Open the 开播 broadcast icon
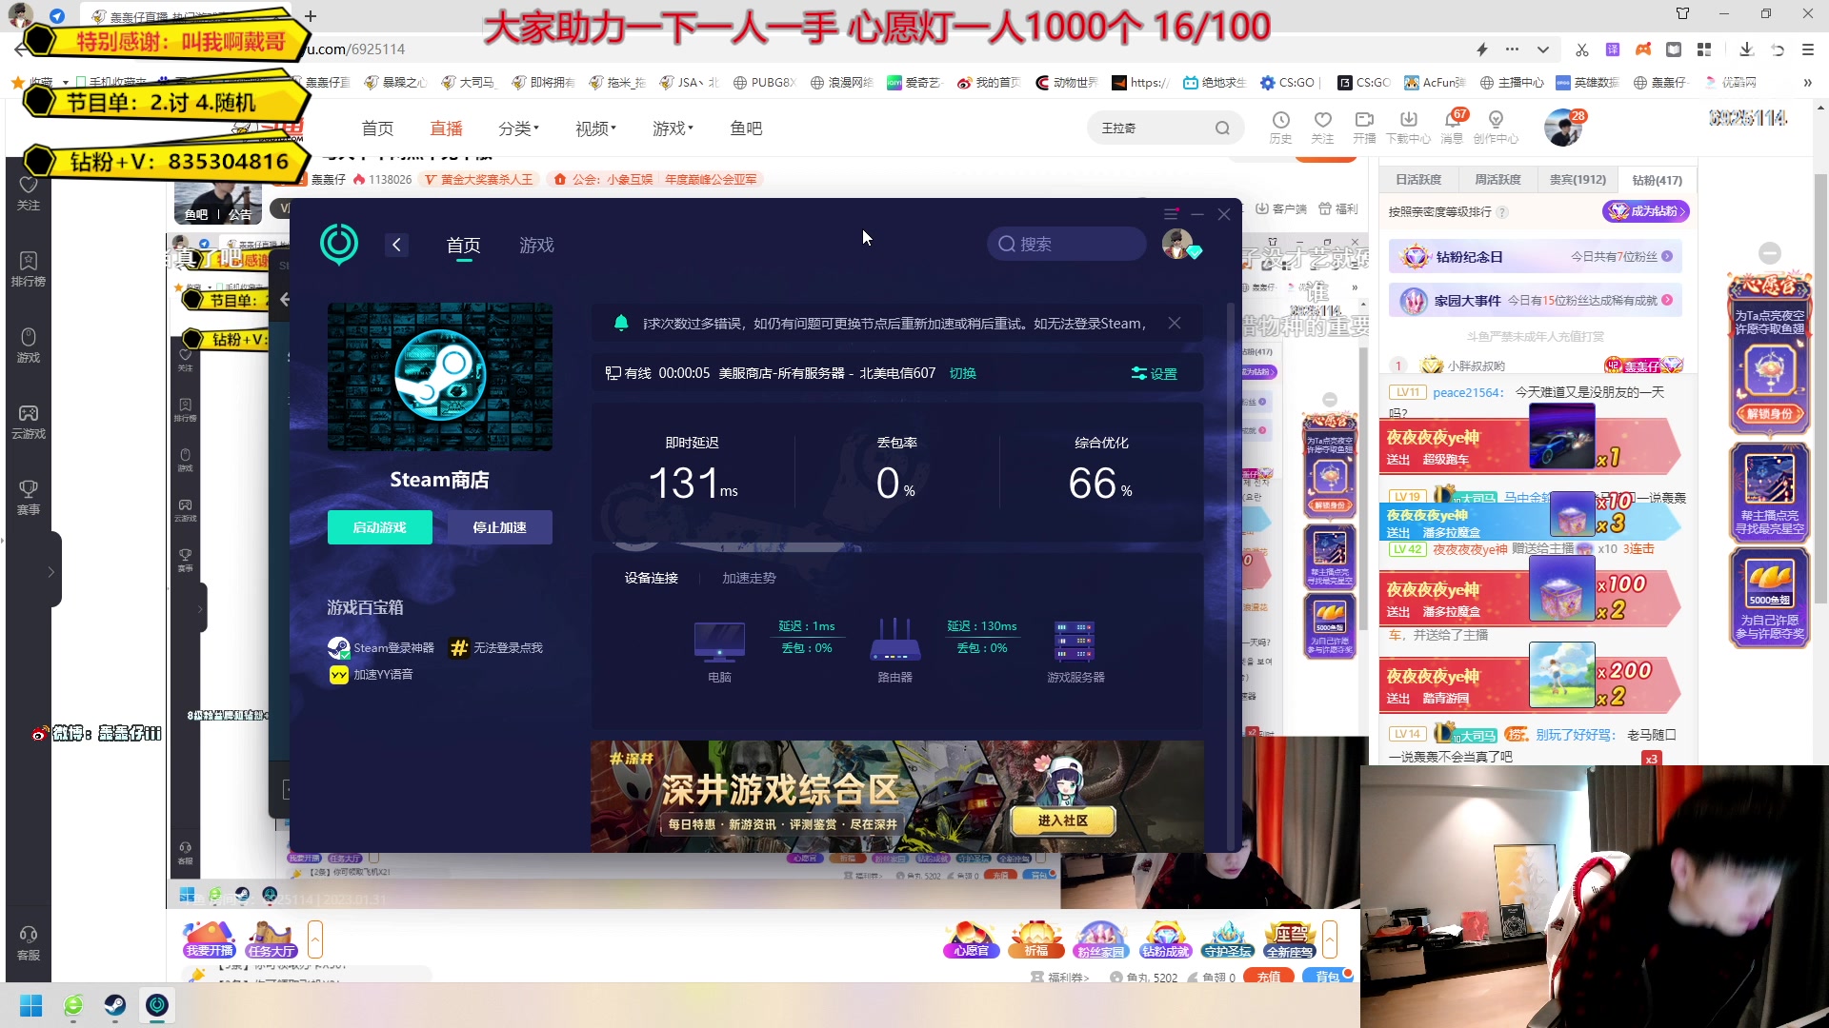The width and height of the screenshot is (1829, 1028). coord(1364,128)
